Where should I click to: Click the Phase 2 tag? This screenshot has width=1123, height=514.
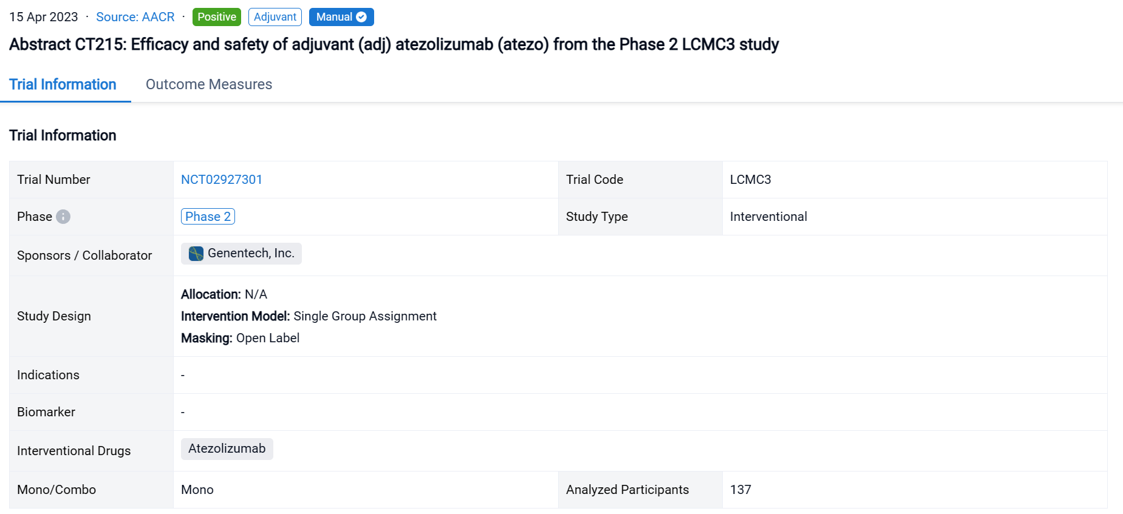208,217
